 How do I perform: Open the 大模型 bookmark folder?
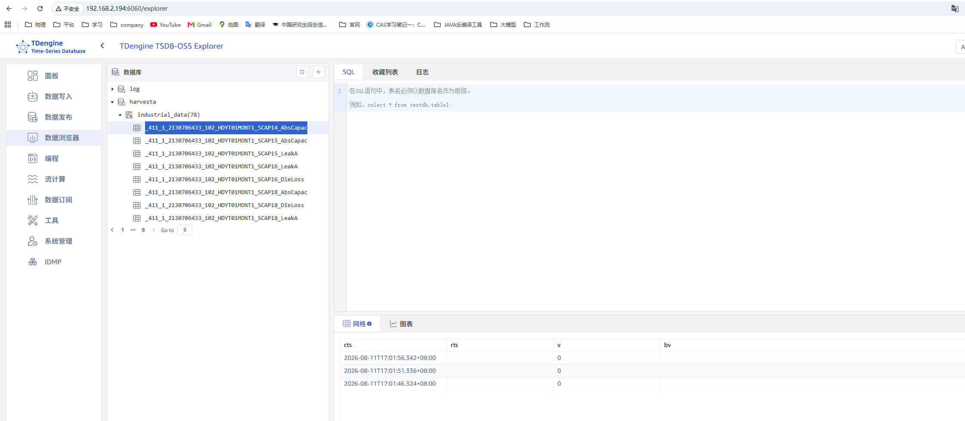pyautogui.click(x=503, y=25)
